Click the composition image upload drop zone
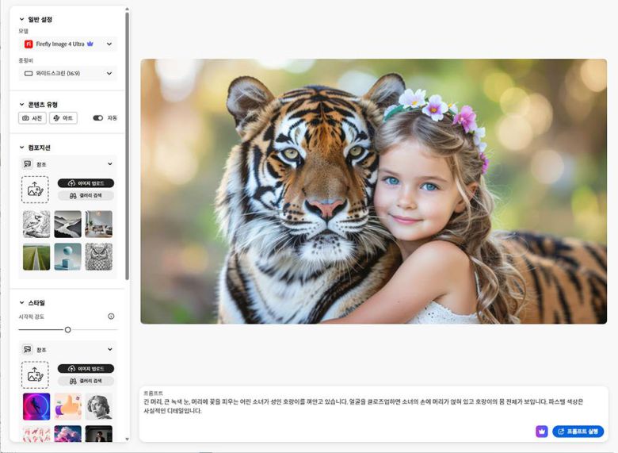Viewport: 618px width, 453px height. 35,189
